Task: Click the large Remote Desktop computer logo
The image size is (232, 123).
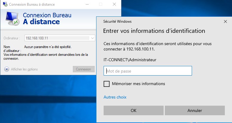Action: (x=12, y=19)
